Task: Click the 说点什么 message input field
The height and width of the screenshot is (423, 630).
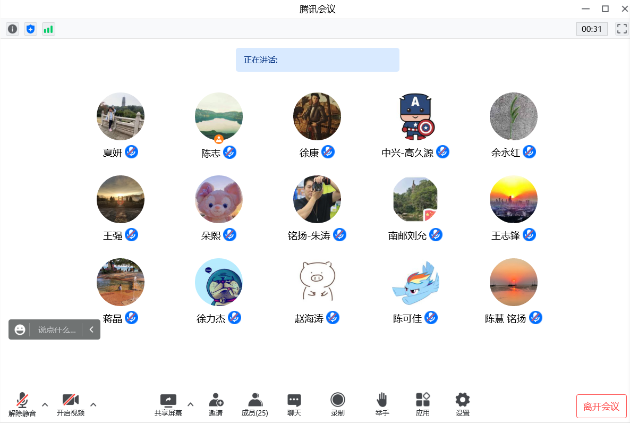Action: (56, 329)
